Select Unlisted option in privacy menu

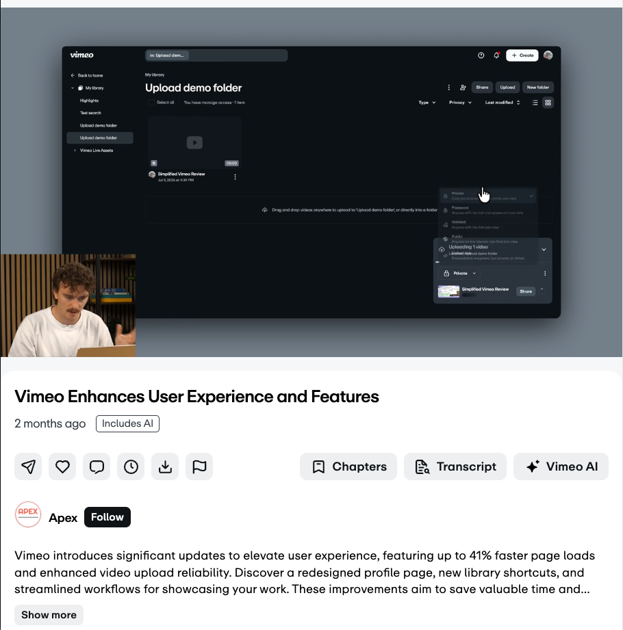[488, 224]
